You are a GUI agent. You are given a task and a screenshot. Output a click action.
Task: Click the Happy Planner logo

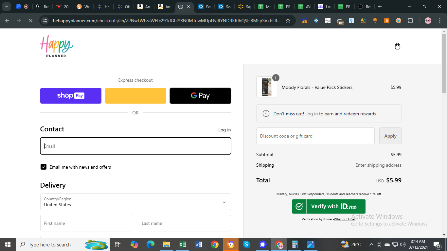point(57,46)
